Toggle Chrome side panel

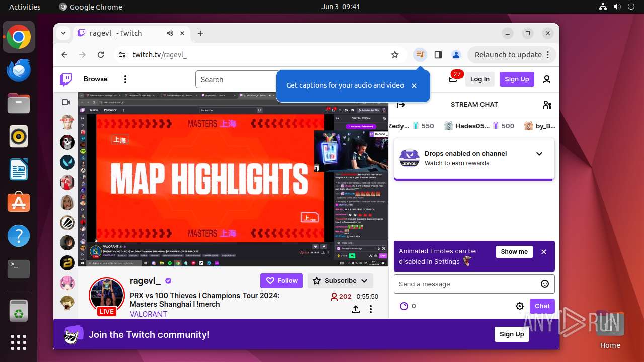pyautogui.click(x=438, y=55)
